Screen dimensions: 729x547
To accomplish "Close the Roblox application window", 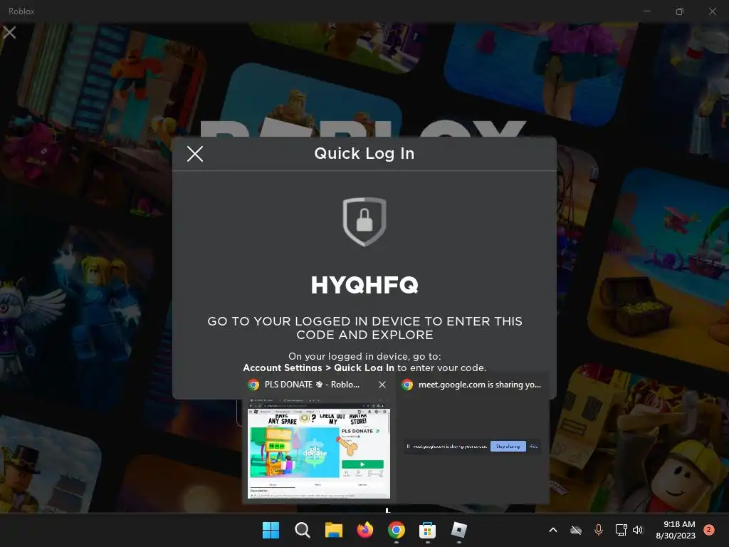I will (712, 11).
